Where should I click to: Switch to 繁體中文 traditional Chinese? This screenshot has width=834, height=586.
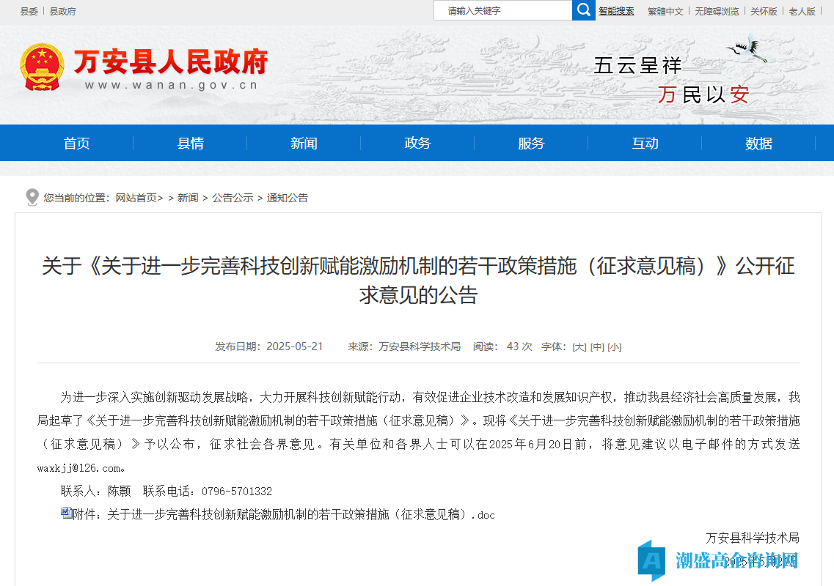665,11
